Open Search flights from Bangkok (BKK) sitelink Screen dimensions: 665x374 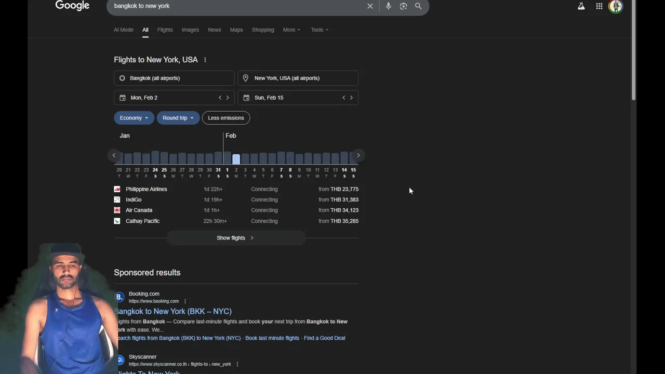178,338
